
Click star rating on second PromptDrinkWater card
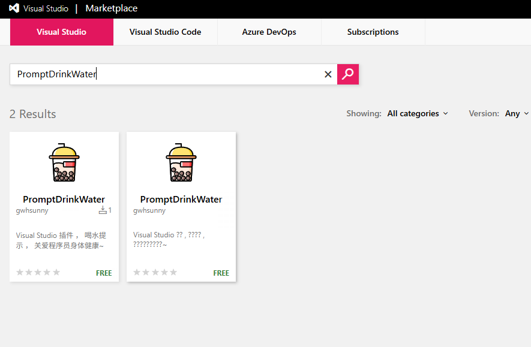pyautogui.click(x=155, y=272)
